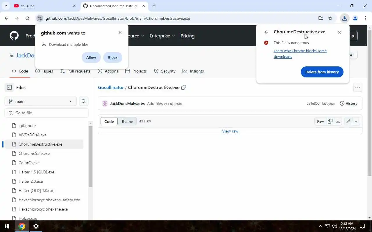The width and height of the screenshot is (372, 232).
Task: Open the Raw file view button
Action: coord(320,121)
